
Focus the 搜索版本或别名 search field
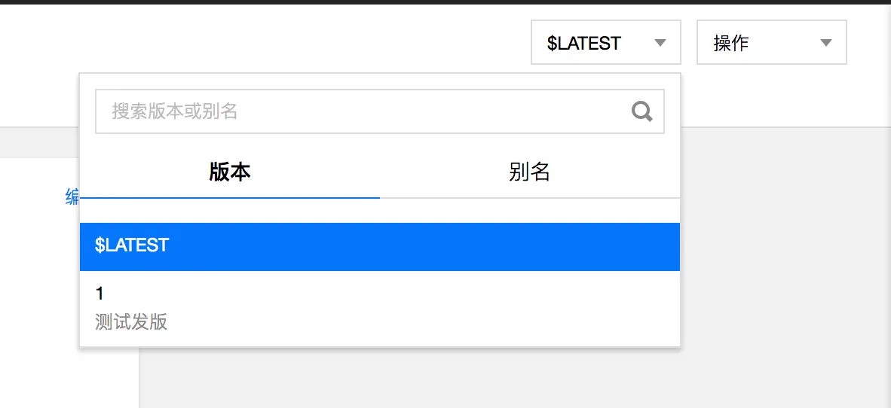point(380,111)
